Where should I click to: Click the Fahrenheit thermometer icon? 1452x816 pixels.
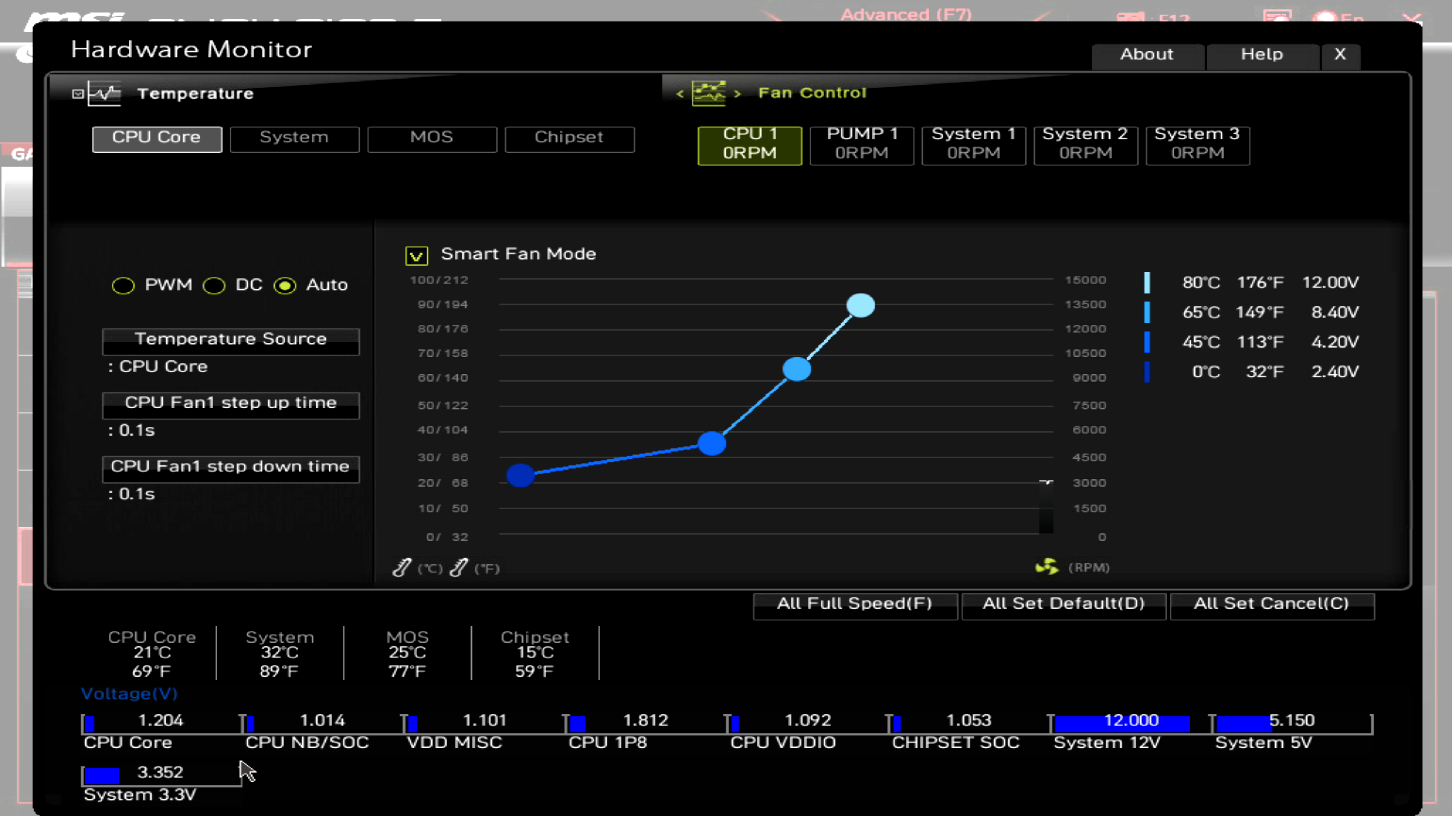(x=458, y=567)
